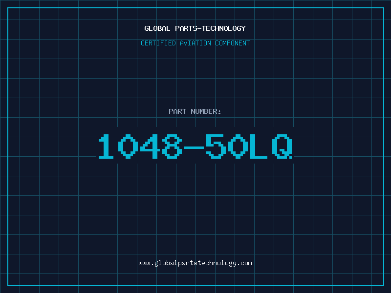Click the digit 5 in the part number
The width and height of the screenshot is (391, 293).
[x=216, y=146]
